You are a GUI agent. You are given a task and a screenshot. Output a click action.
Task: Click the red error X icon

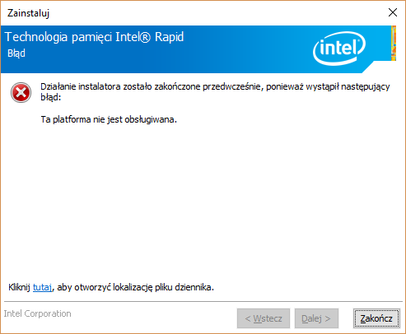point(21,92)
